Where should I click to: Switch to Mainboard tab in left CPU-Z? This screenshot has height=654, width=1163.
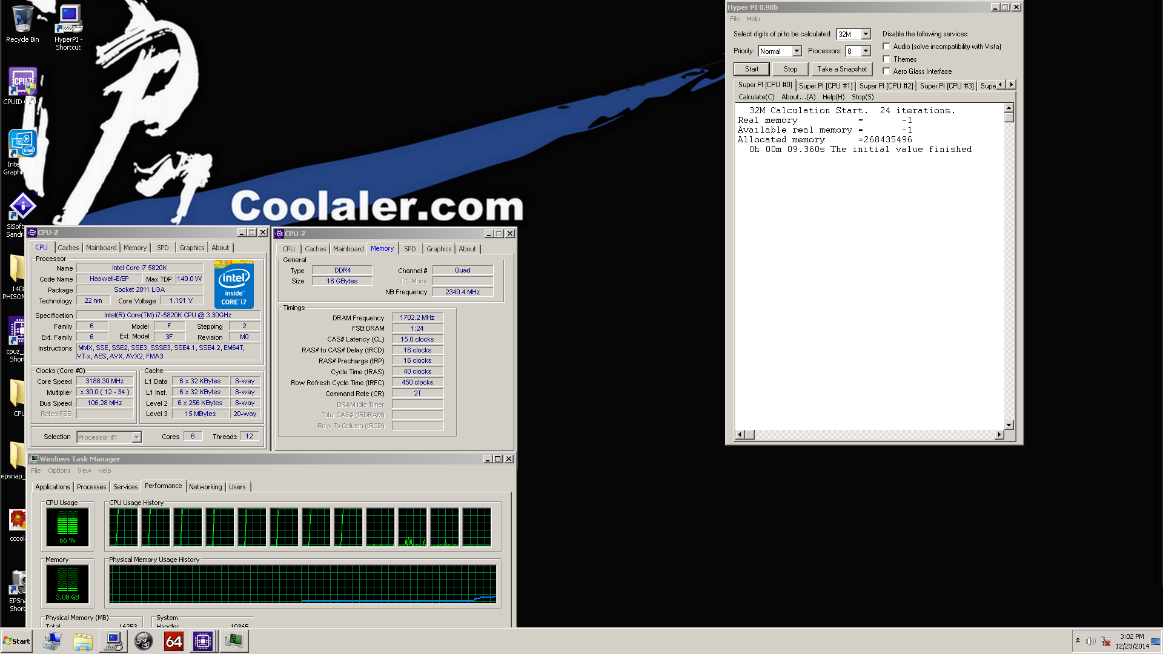(x=101, y=248)
